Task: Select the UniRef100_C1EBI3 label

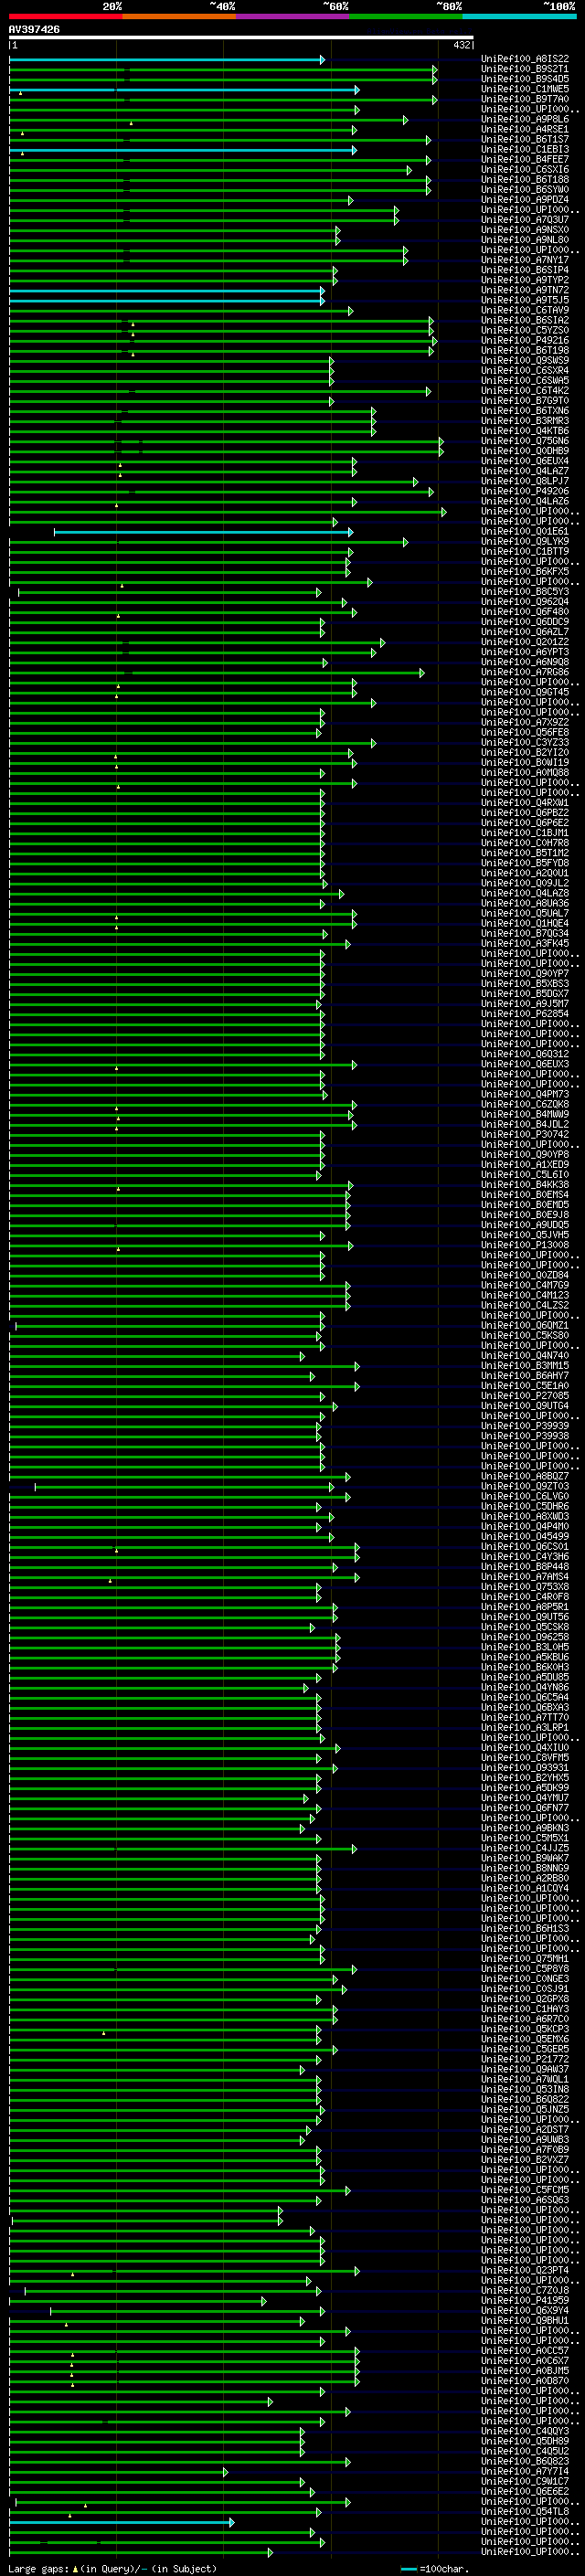Action: [525, 149]
